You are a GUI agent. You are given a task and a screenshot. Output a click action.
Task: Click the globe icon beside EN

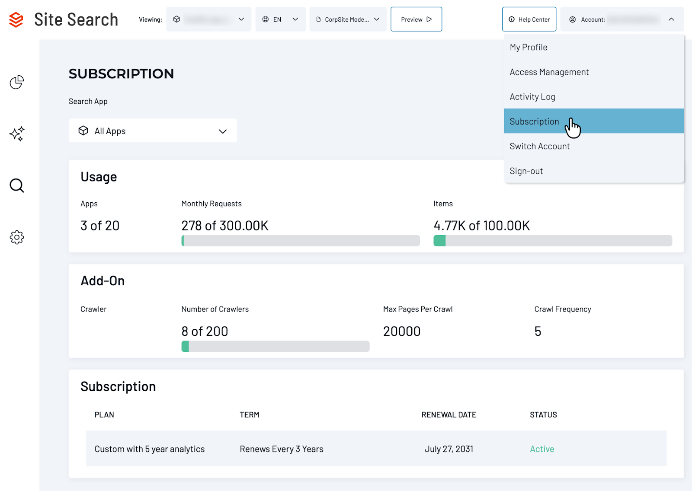tap(266, 19)
